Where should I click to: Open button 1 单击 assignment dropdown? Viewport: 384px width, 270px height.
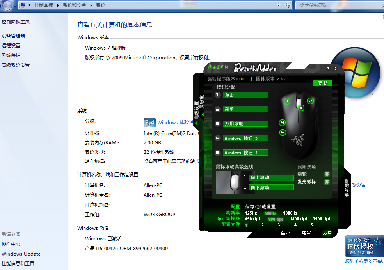click(x=245, y=95)
